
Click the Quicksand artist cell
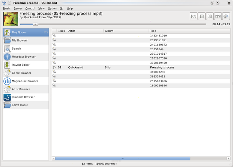[x=76, y=67]
